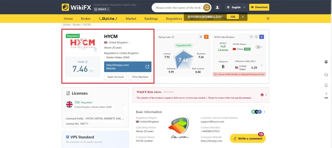Screen dimensions: 332x148
Task: Click the Home breadcrumb link
Action: (x=66, y=24)
